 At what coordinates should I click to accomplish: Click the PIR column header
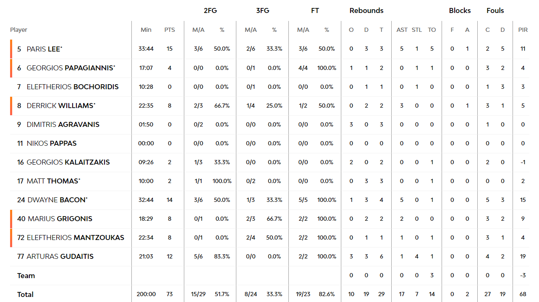[523, 30]
